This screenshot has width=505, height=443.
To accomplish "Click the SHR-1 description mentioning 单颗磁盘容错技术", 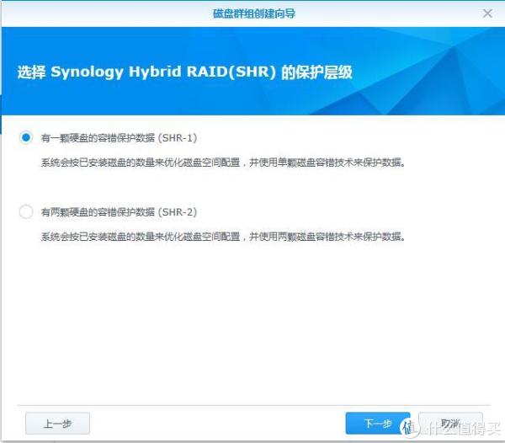I will [x=223, y=163].
